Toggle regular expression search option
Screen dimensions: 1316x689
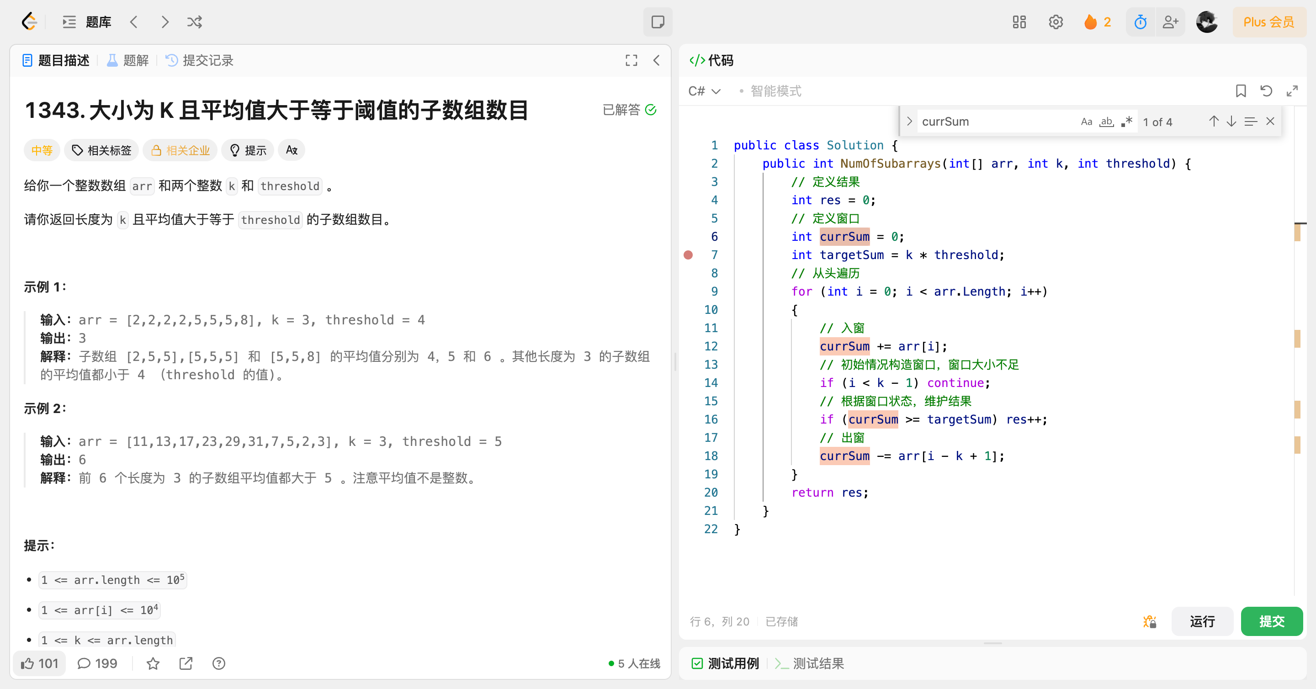pos(1126,122)
